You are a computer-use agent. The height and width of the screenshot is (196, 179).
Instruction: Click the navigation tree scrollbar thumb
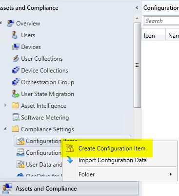[137, 65]
